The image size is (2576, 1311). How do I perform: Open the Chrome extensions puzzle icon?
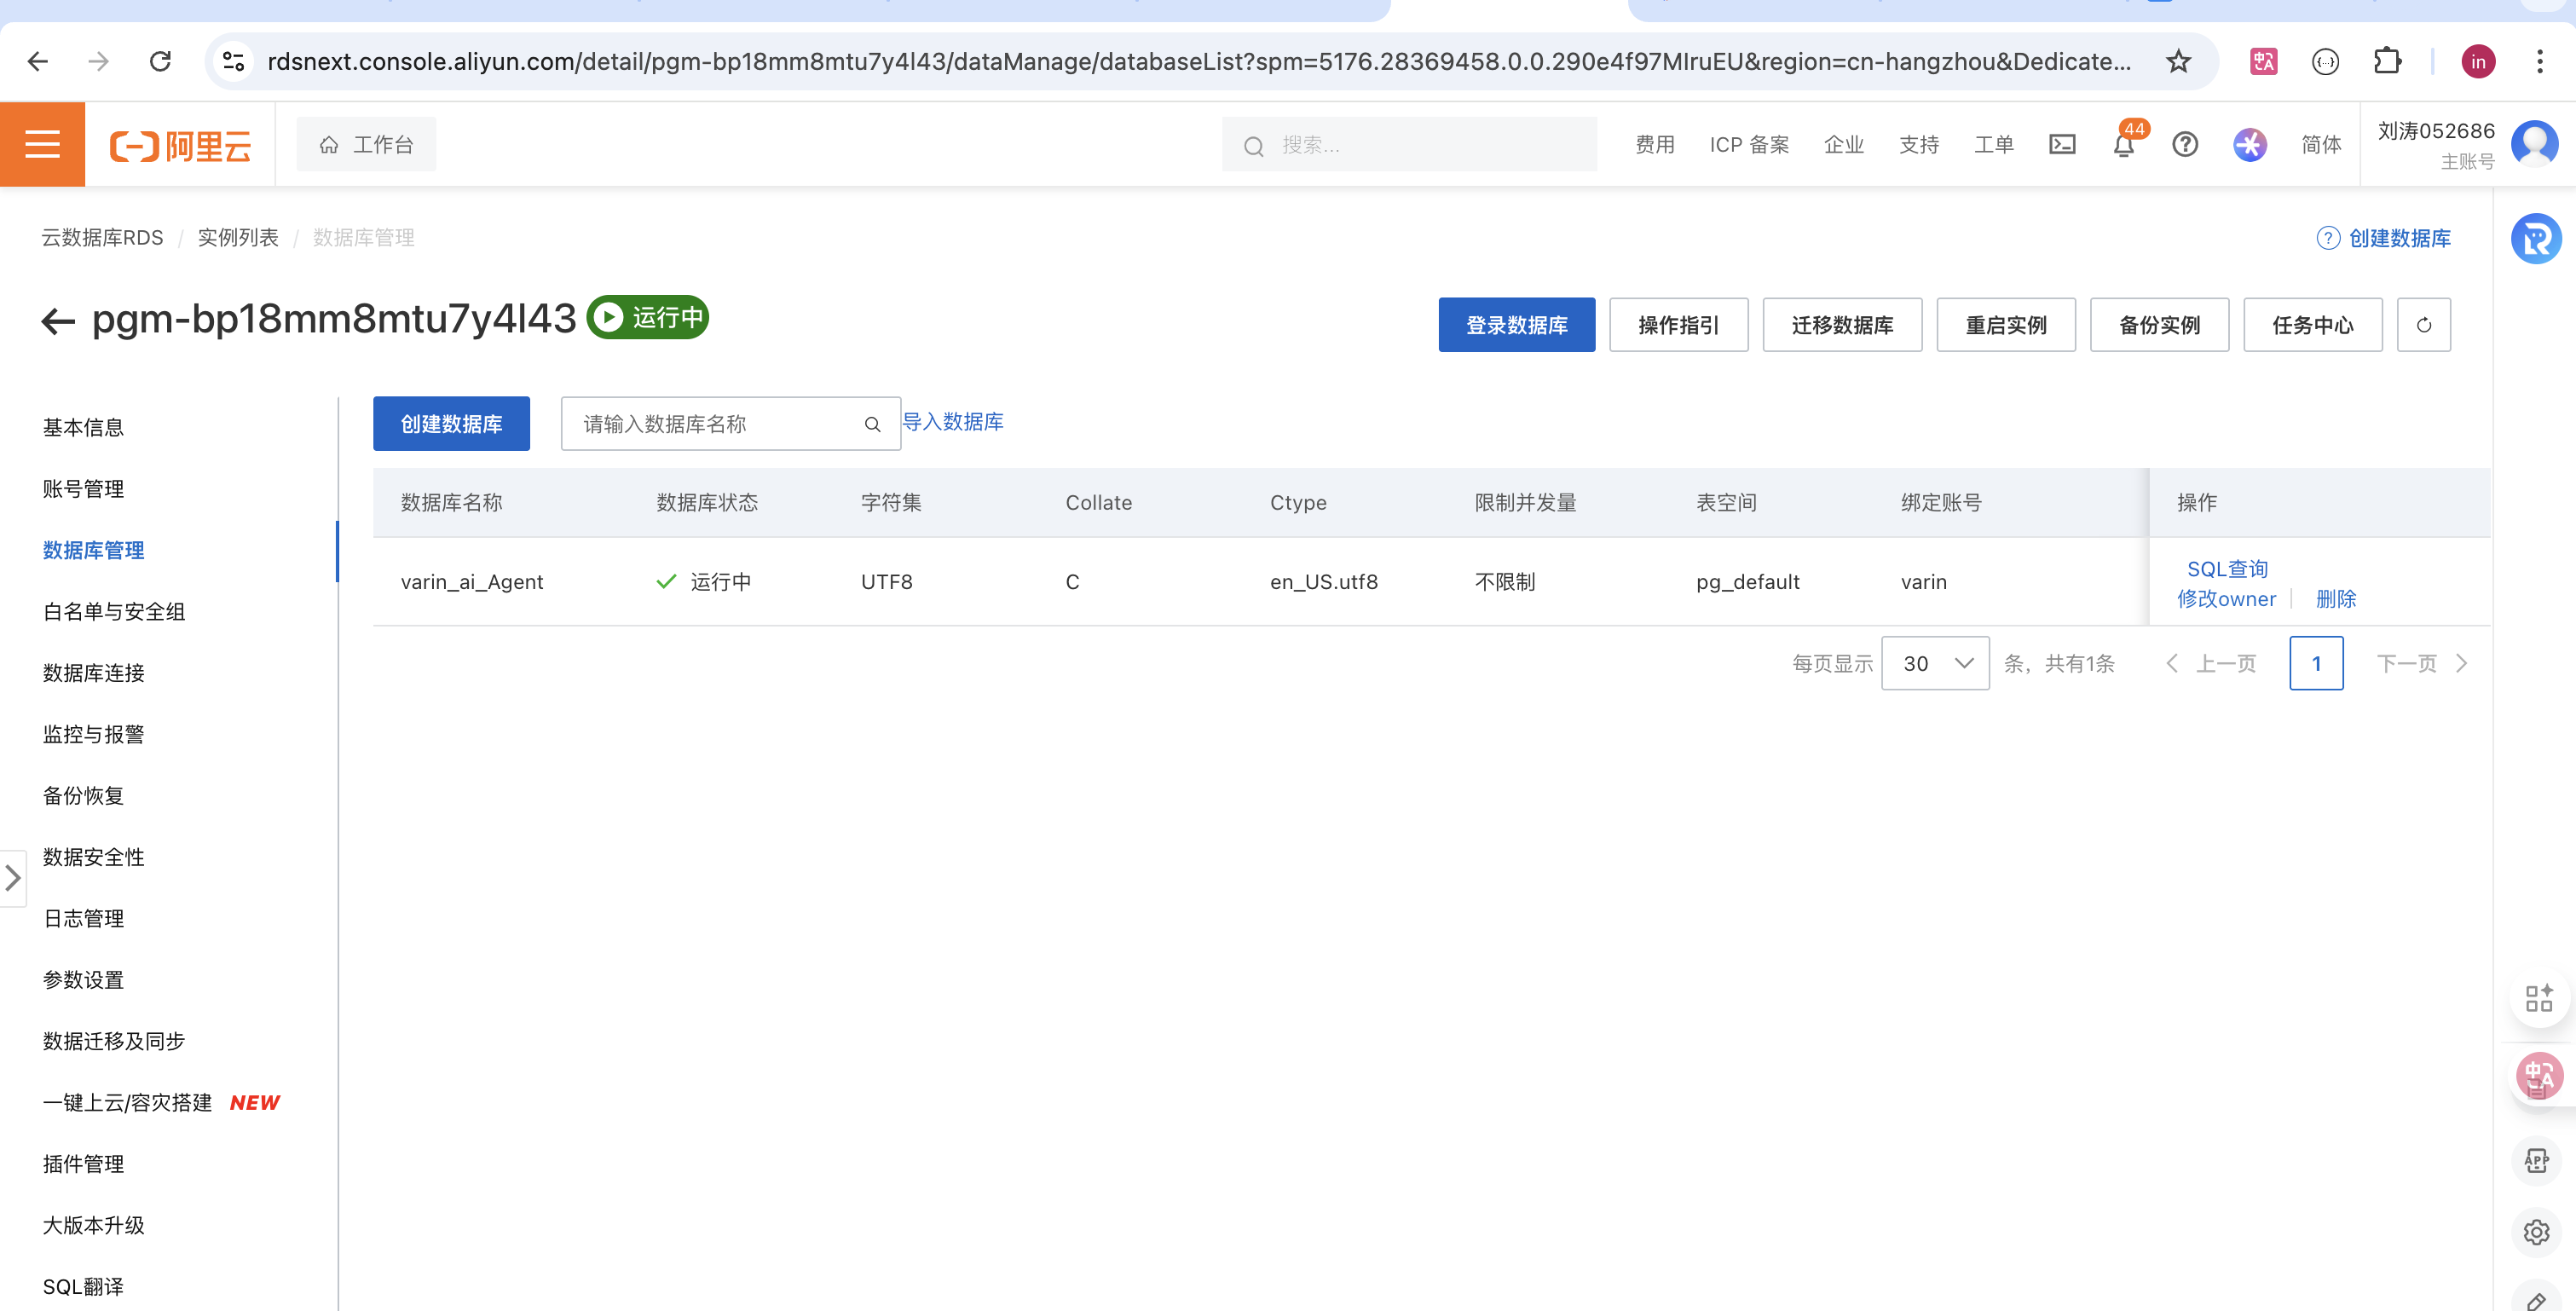point(2387,62)
